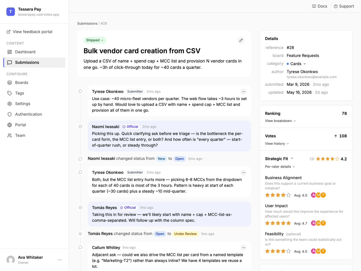
Task: Click the upvote arrow beside 108
Action: coord(336,136)
